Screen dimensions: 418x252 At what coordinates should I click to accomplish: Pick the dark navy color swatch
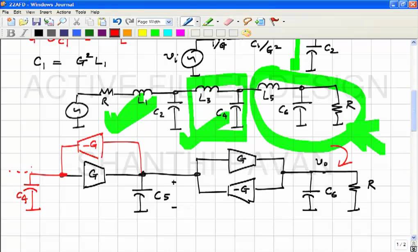click(64, 33)
